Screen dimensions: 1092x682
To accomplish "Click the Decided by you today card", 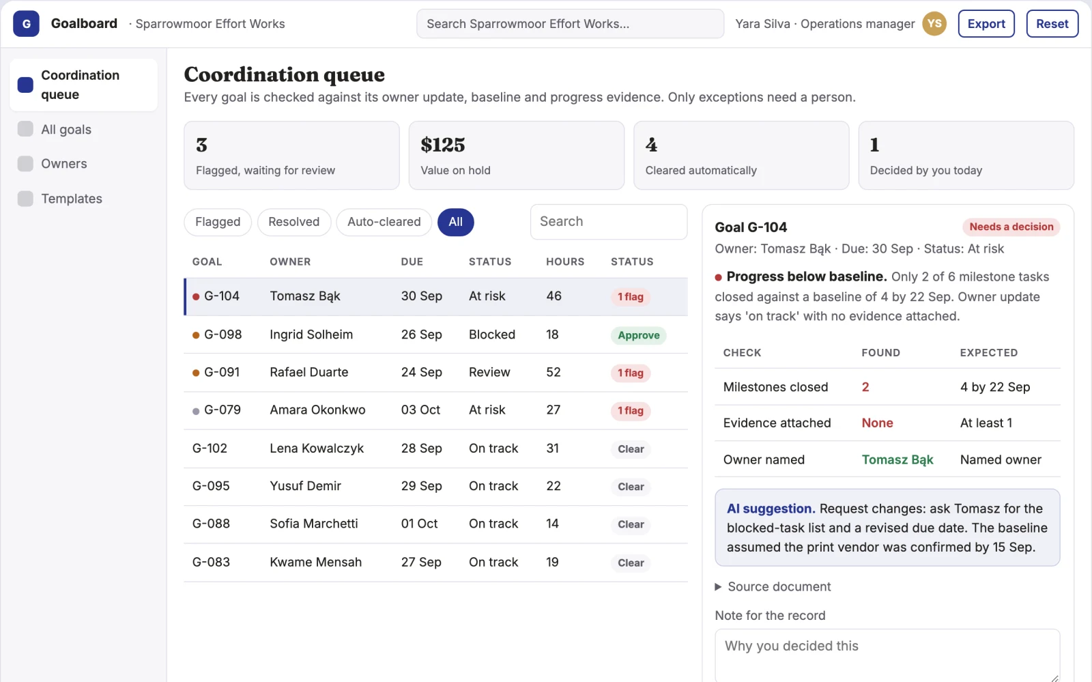I will [966, 156].
